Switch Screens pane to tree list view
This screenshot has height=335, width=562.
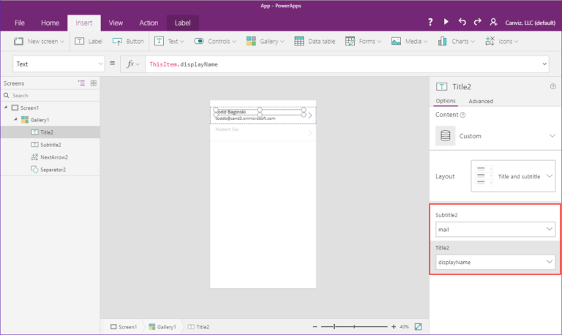[x=81, y=83]
